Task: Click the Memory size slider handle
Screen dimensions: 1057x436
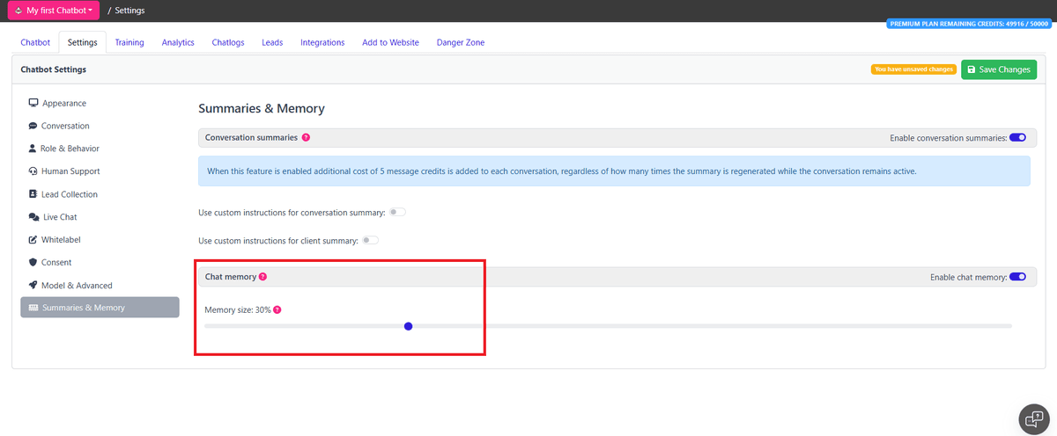Action: [408, 326]
